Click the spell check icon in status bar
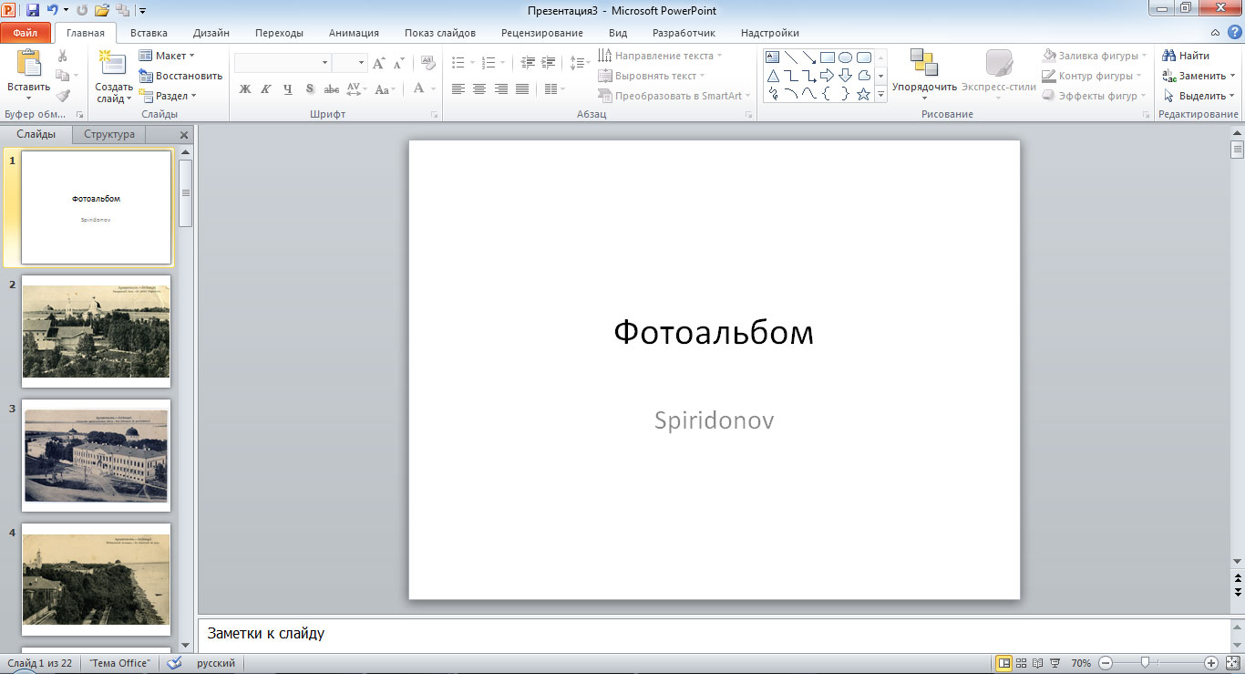Screen dimensions: 1245x674 [174, 663]
